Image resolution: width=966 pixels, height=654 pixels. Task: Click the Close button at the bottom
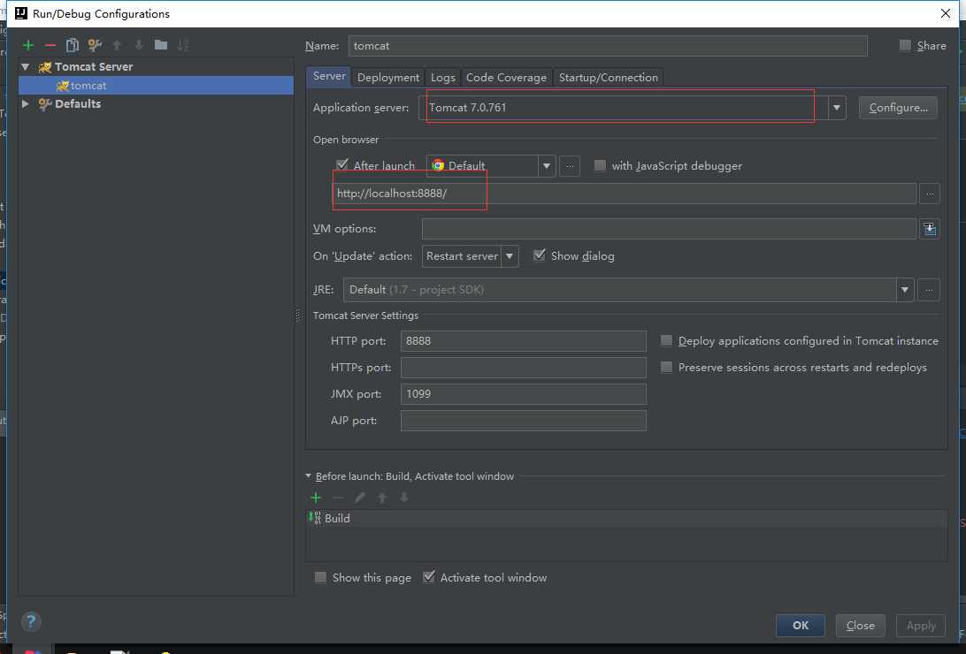click(x=861, y=625)
